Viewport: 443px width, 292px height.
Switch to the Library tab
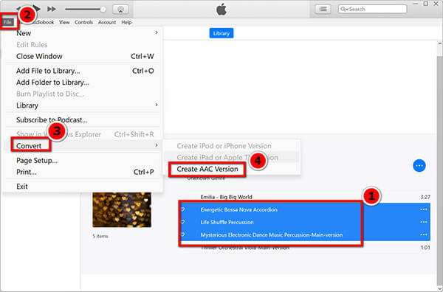click(x=221, y=33)
